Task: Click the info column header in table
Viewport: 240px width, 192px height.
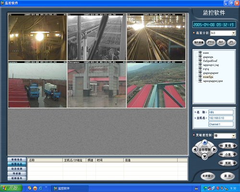Action: (150, 160)
